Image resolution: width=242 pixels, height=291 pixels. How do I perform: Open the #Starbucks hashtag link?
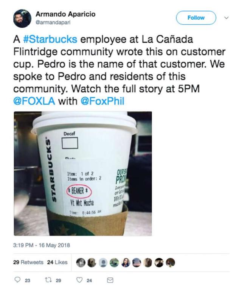50,39
